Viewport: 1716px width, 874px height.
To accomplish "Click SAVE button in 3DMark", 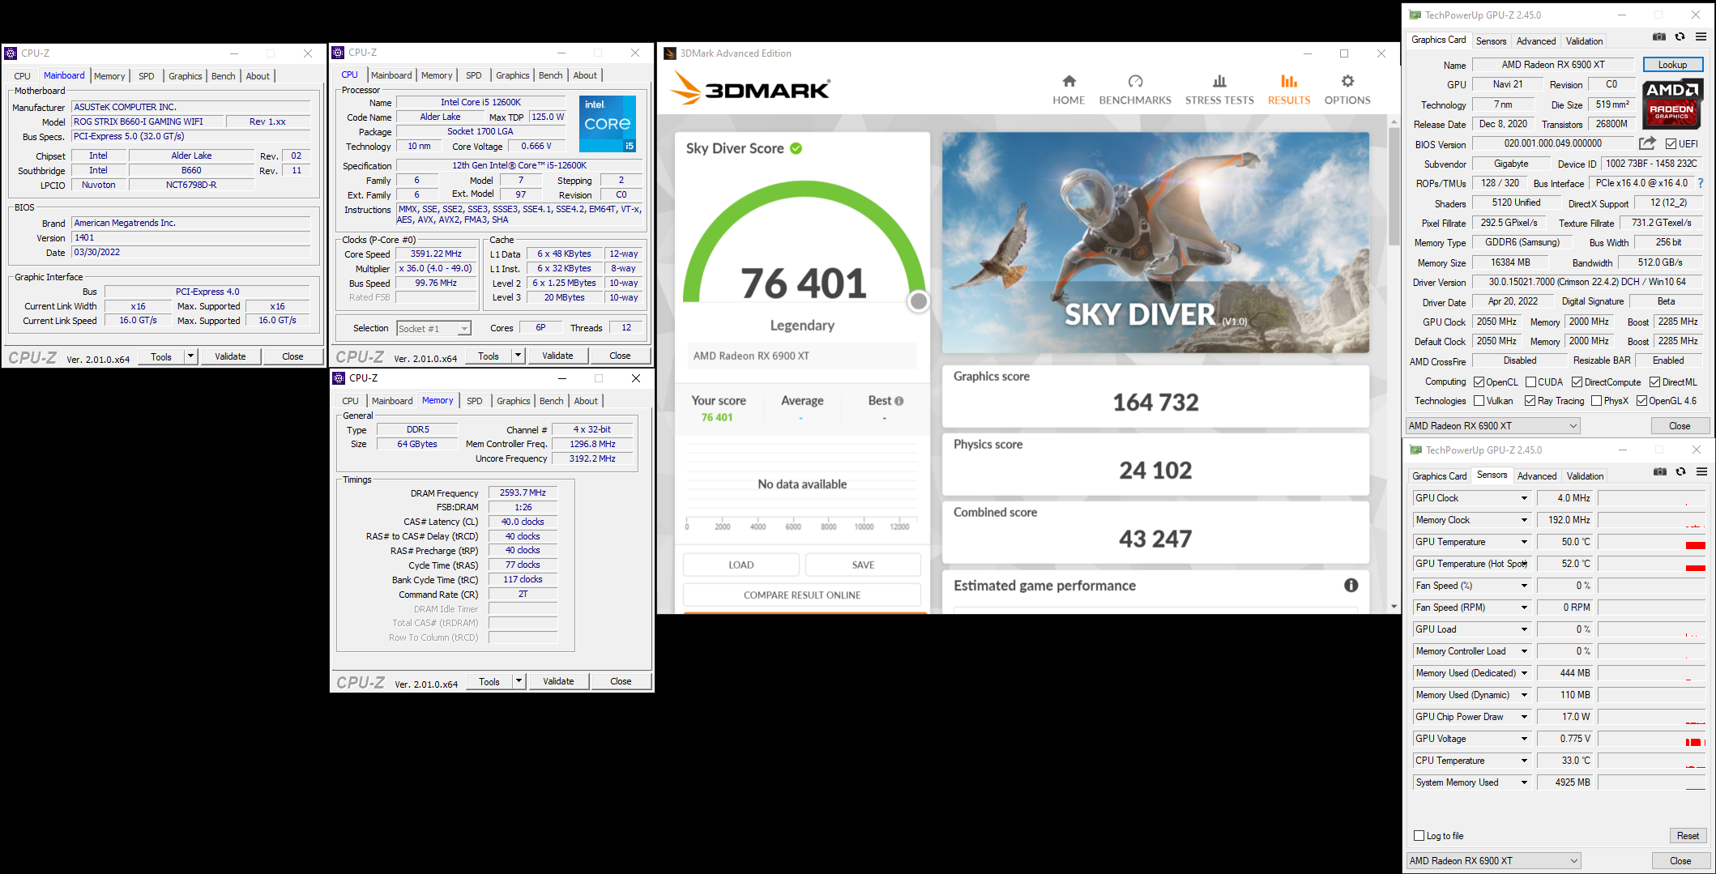I will point(863,565).
